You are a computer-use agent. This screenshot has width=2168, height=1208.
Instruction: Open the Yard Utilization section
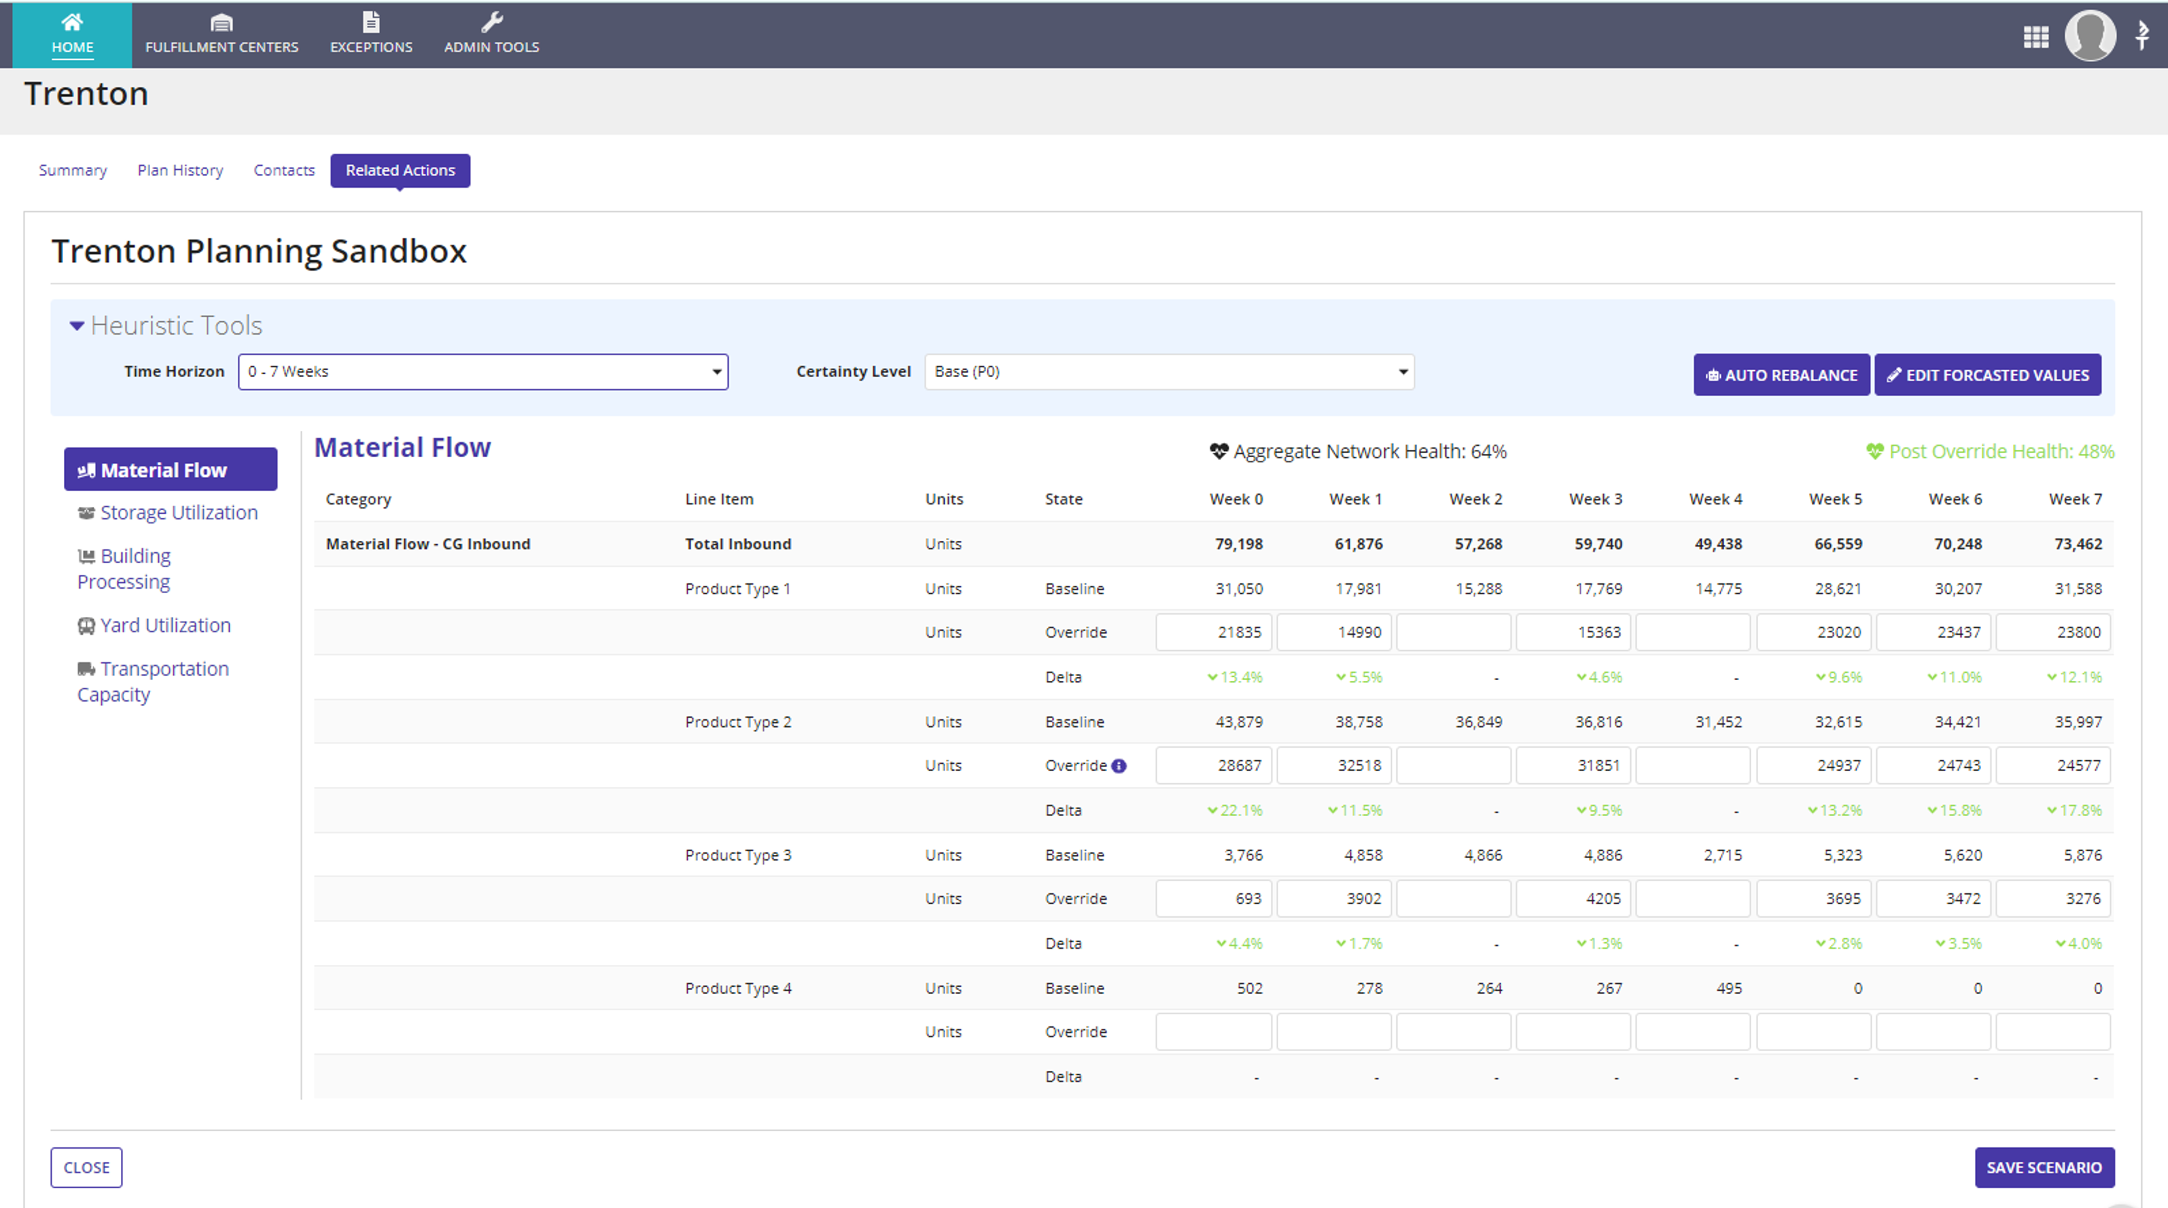pos(154,625)
